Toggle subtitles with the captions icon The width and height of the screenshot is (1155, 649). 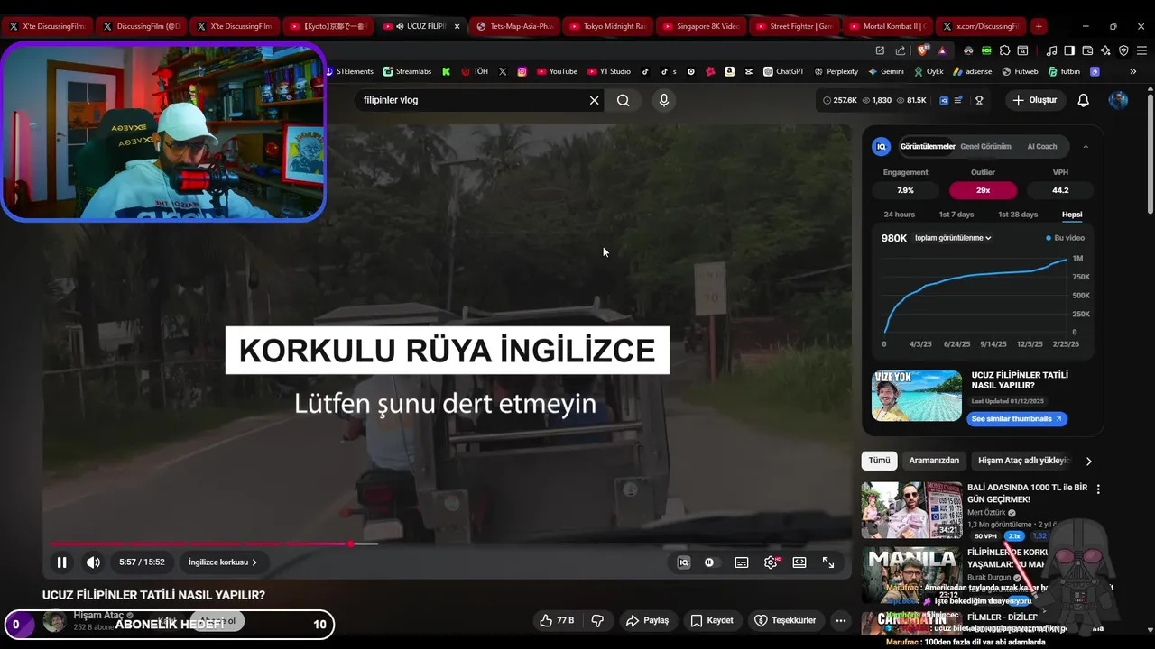(x=742, y=562)
